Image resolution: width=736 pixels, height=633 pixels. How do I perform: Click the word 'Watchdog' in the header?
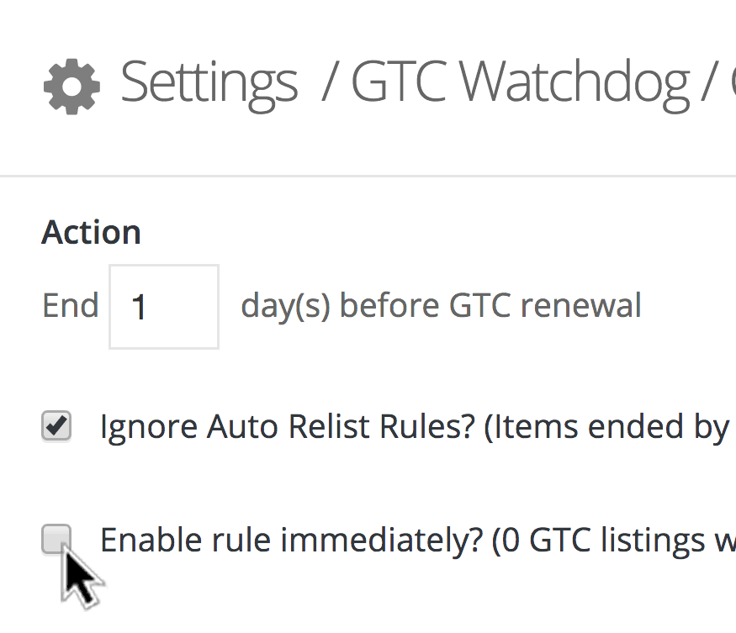[575, 82]
